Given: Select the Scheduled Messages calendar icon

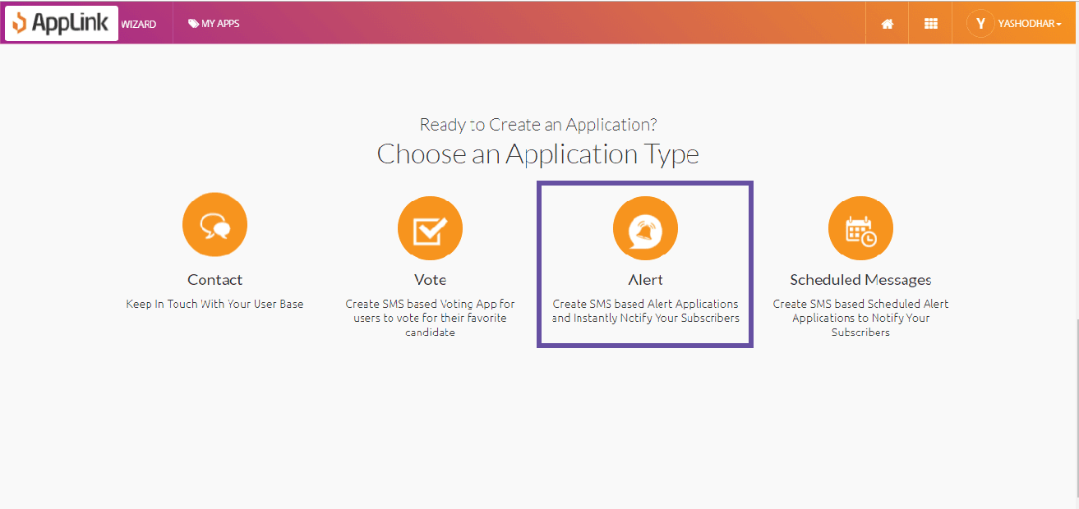Looking at the screenshot, I should tap(860, 228).
